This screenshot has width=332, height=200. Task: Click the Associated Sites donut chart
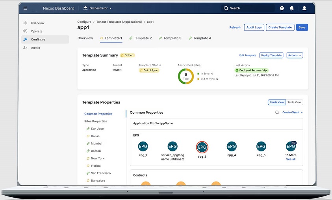tap(186, 76)
